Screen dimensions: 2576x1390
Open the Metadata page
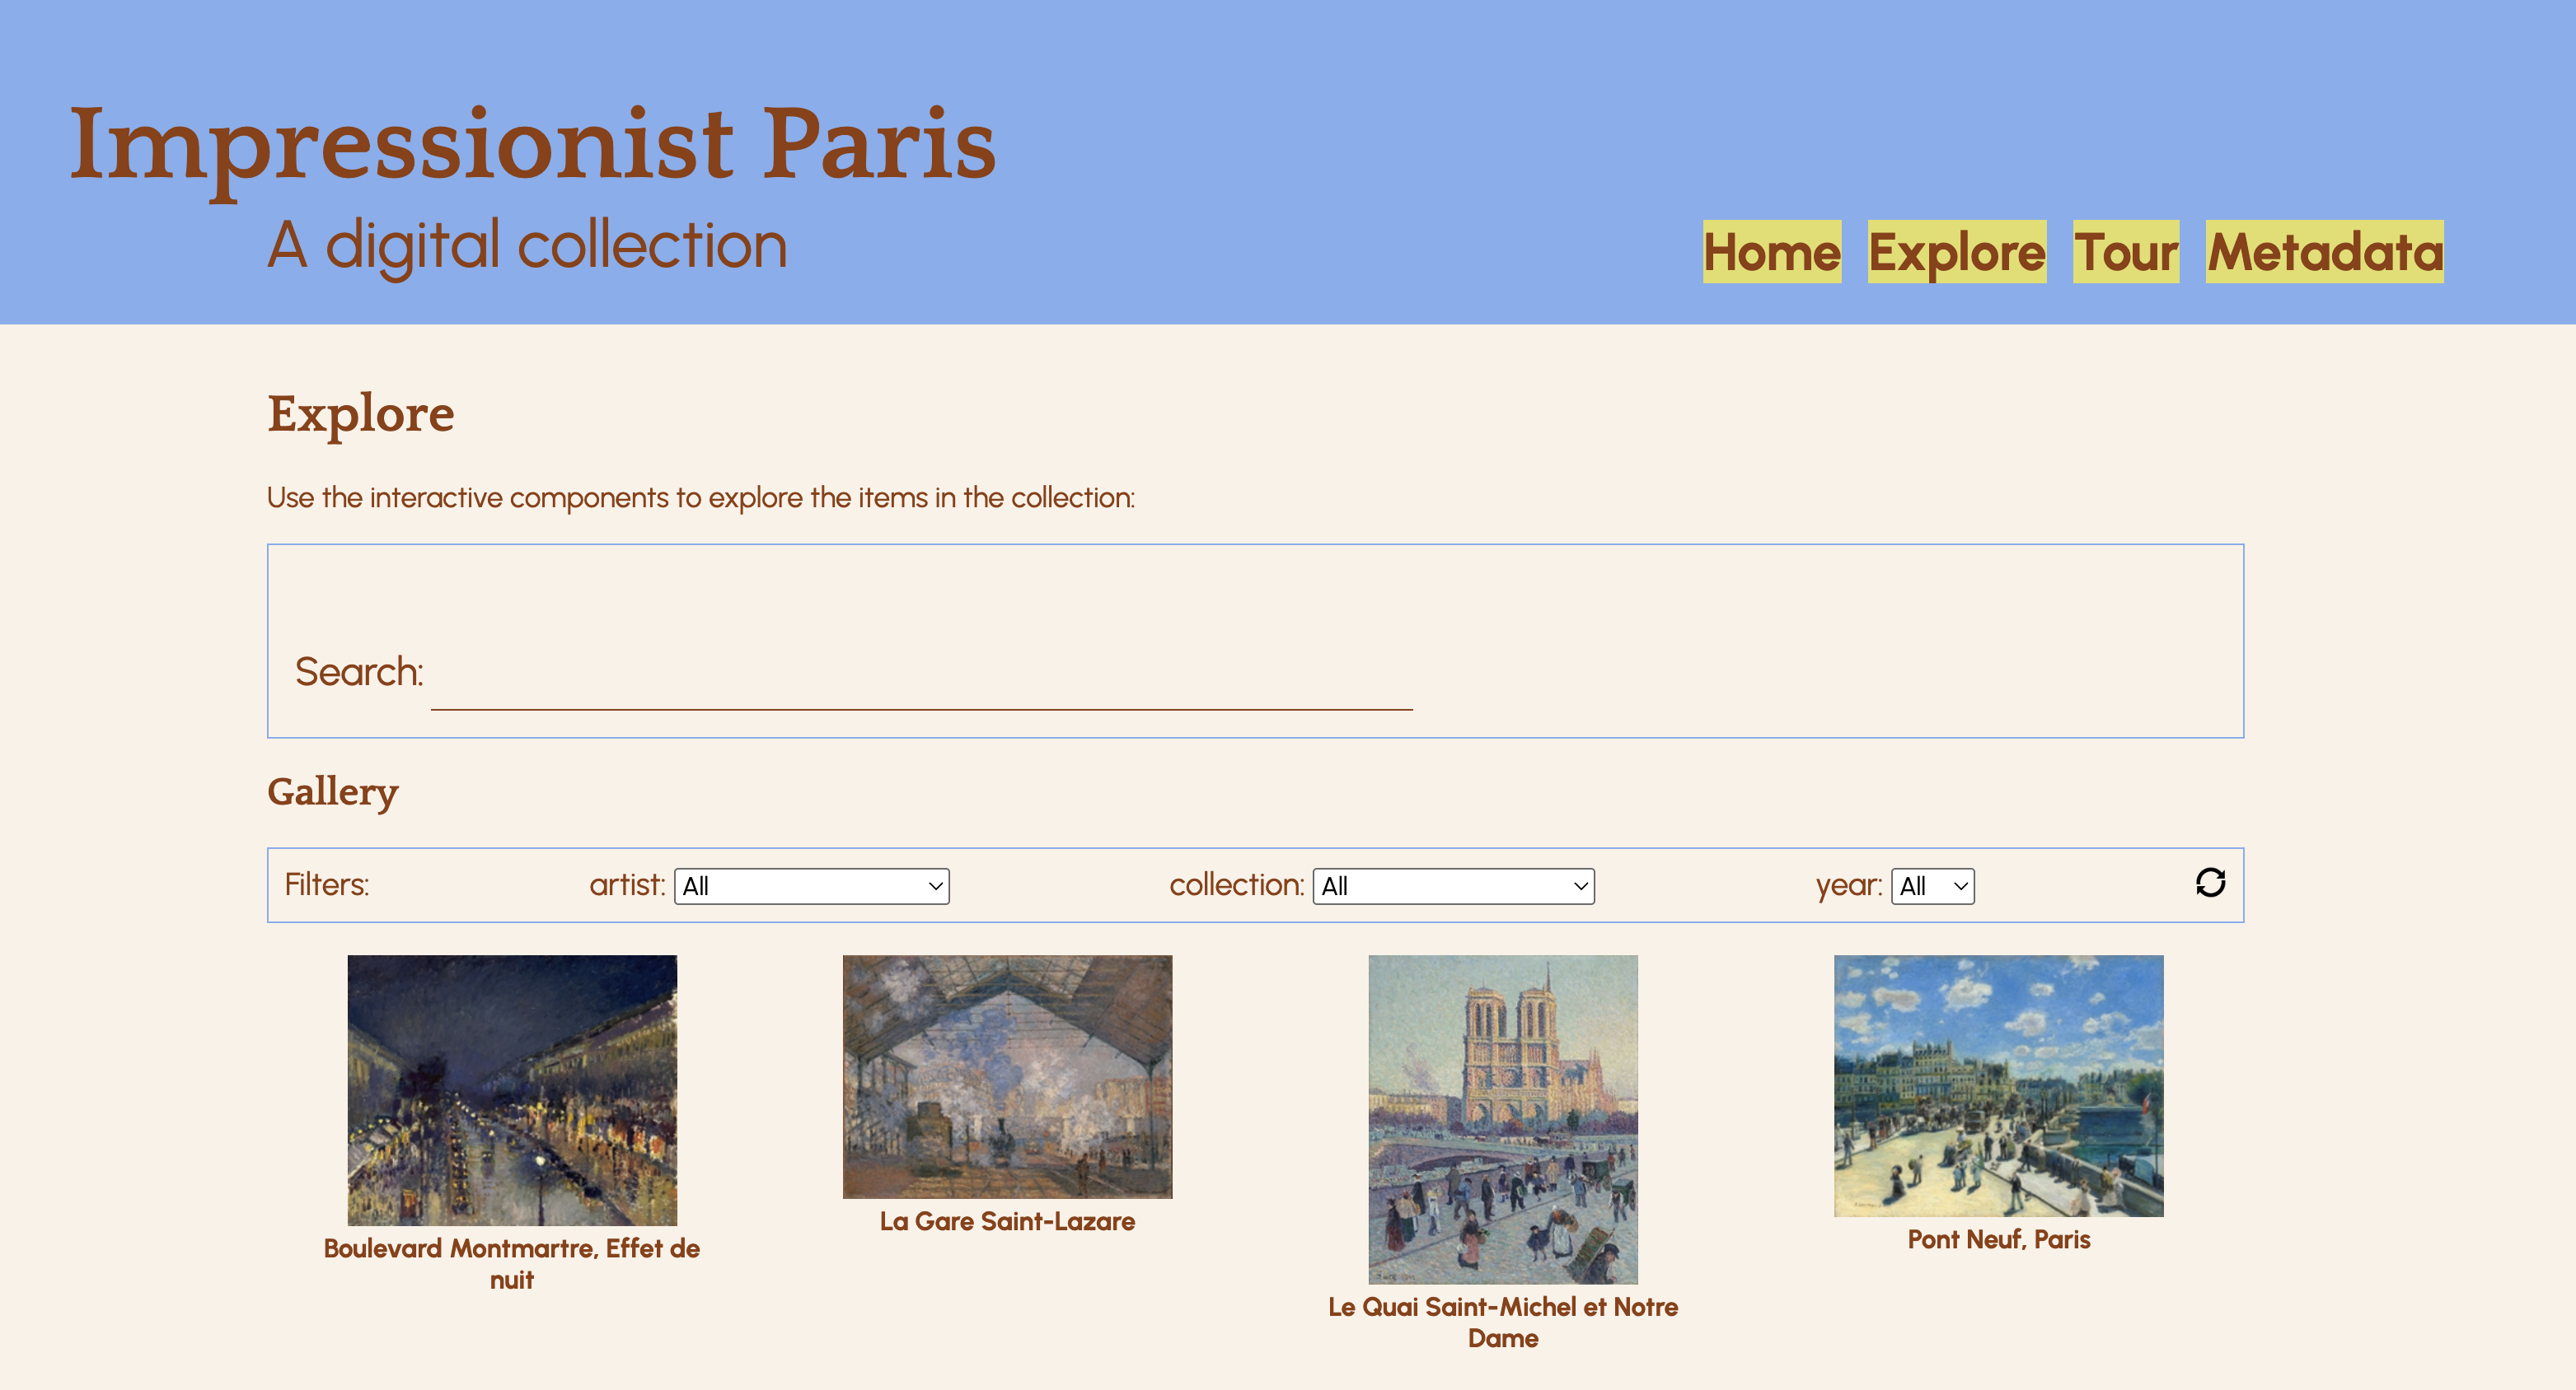[2323, 252]
